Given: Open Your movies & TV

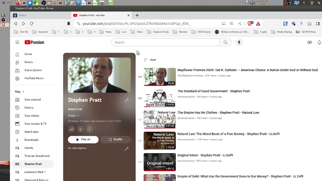Looking at the screenshot, I should (33, 124).
